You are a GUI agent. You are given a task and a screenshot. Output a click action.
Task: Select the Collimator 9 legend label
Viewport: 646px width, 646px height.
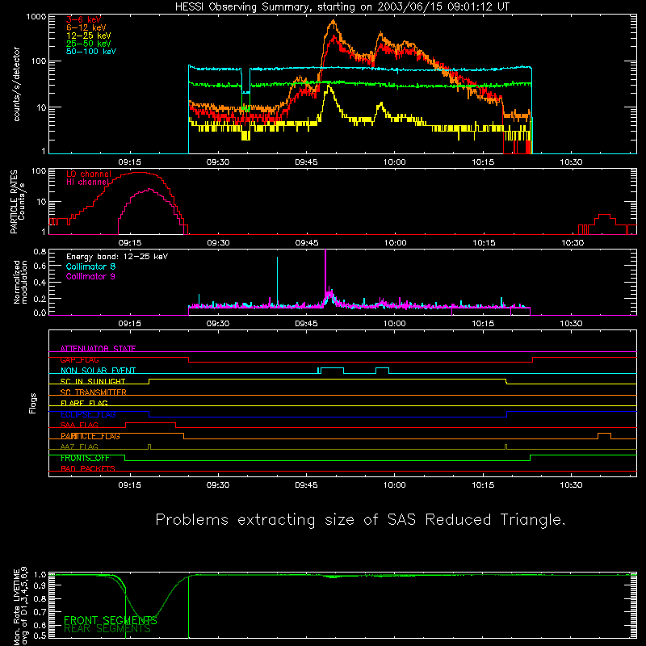pos(90,276)
